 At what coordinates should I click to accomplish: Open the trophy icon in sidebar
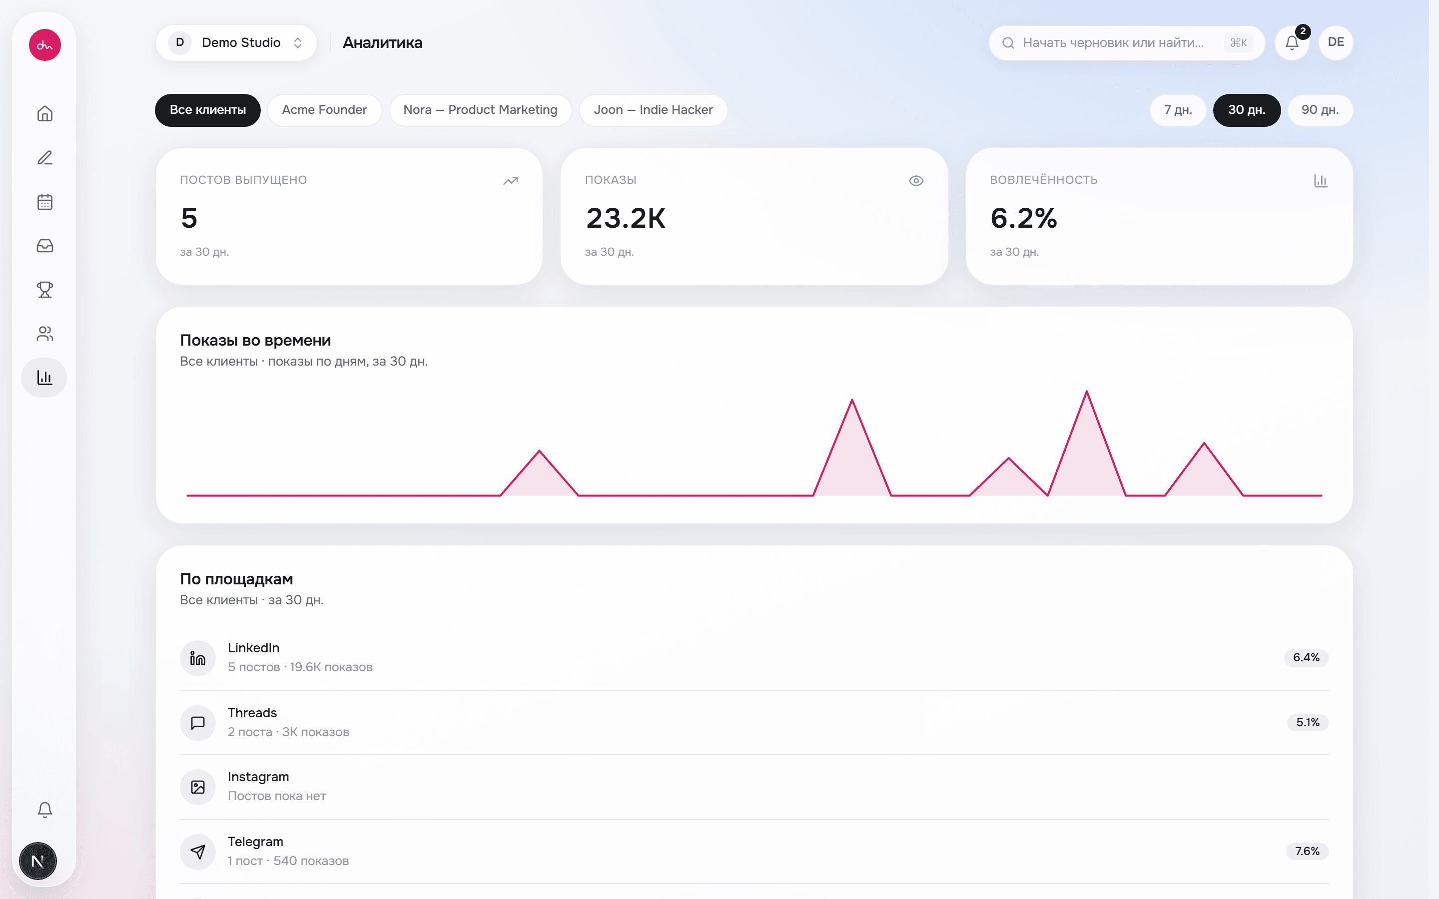[44, 290]
